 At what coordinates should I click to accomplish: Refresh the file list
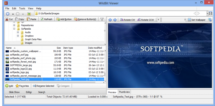[x=43, y=19]
